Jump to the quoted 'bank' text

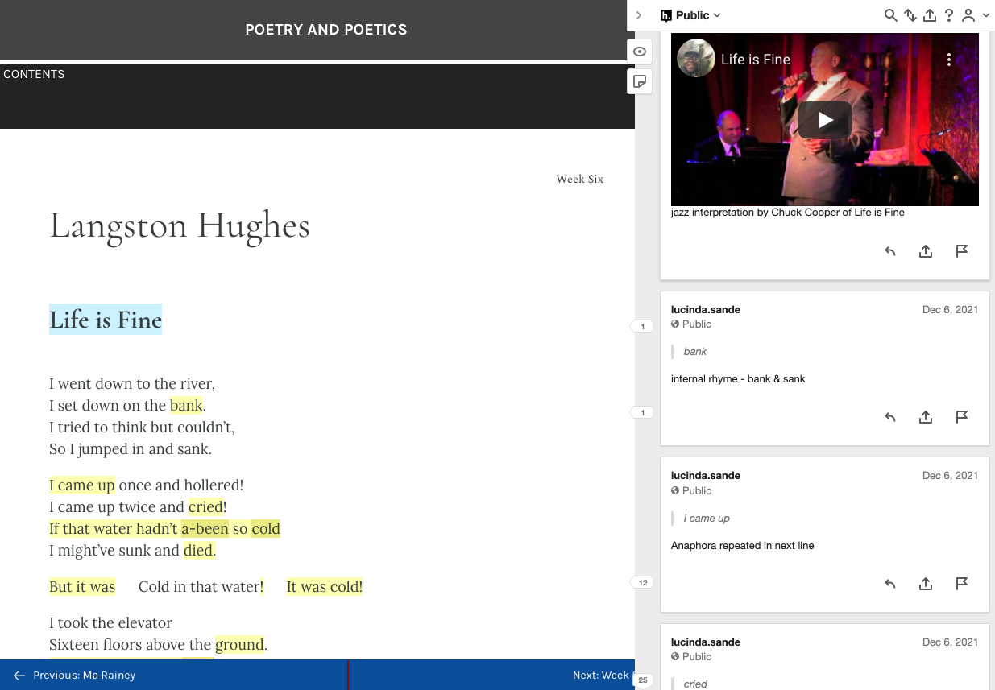[x=695, y=351]
